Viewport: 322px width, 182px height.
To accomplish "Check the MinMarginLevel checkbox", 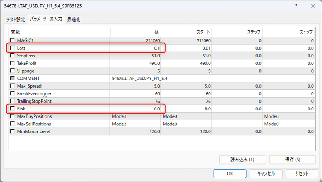I will (x=13, y=131).
